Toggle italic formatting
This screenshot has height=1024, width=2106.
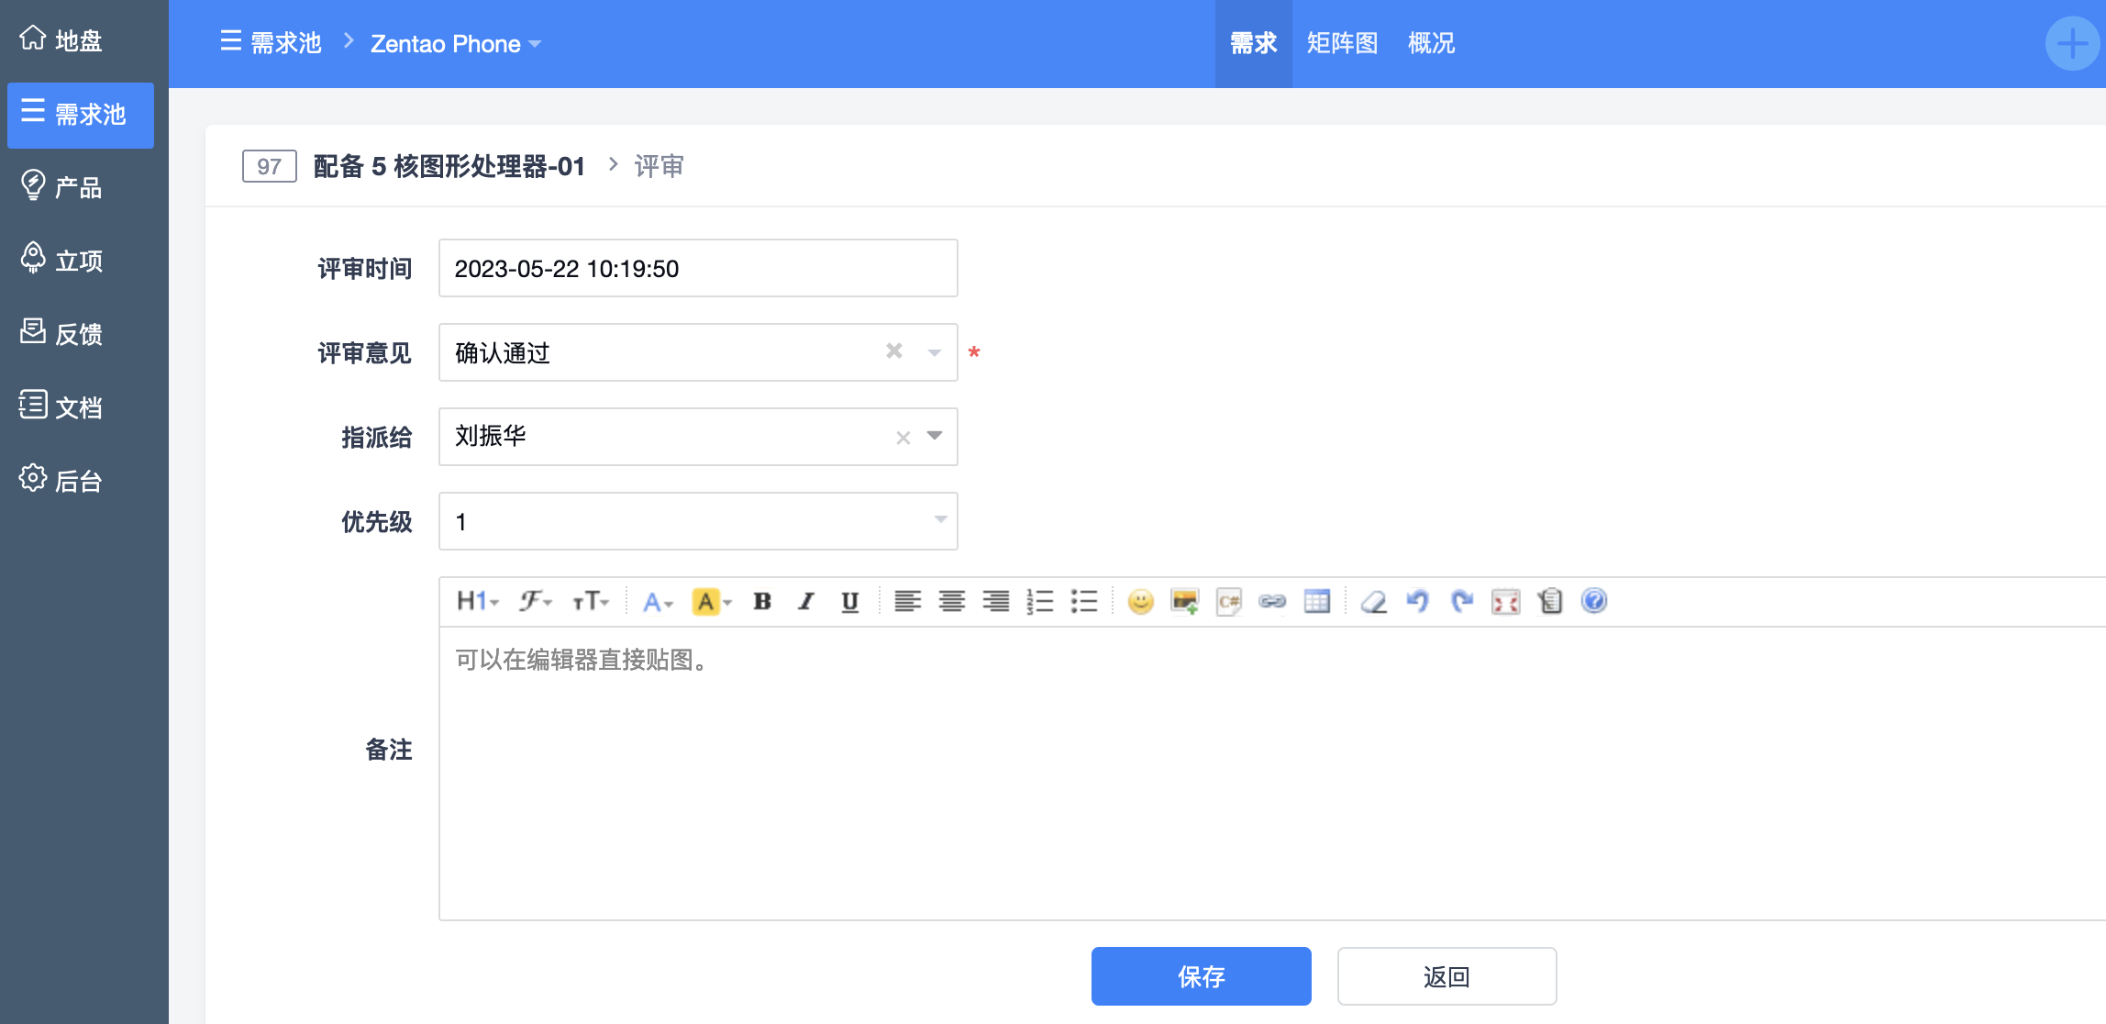(805, 602)
